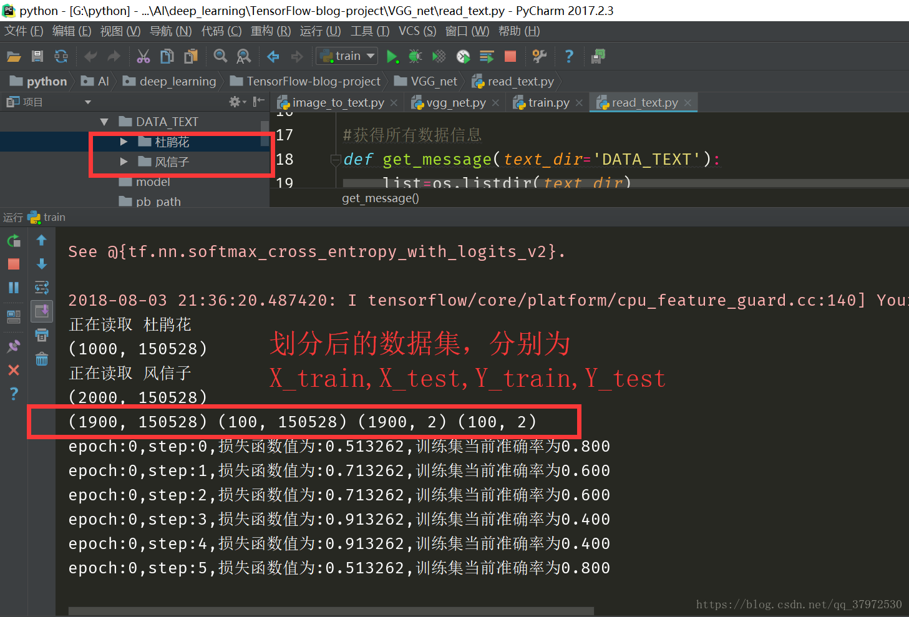The width and height of the screenshot is (909, 617).
Task: Click the Forward navigation arrow
Action: (x=297, y=57)
